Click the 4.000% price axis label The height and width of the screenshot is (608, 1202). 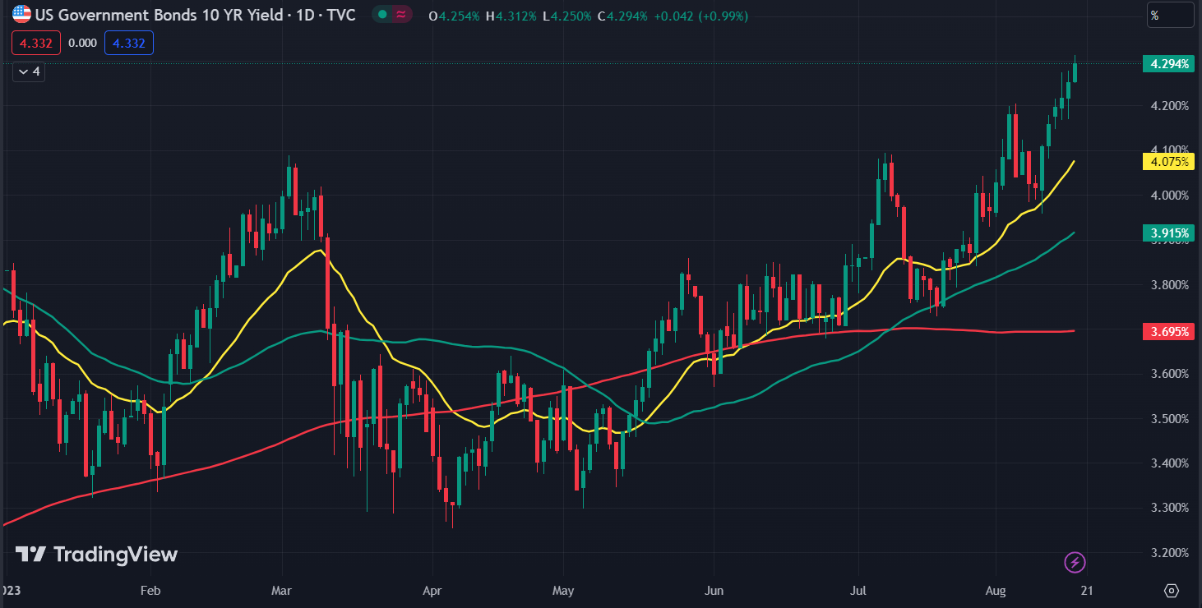1168,195
